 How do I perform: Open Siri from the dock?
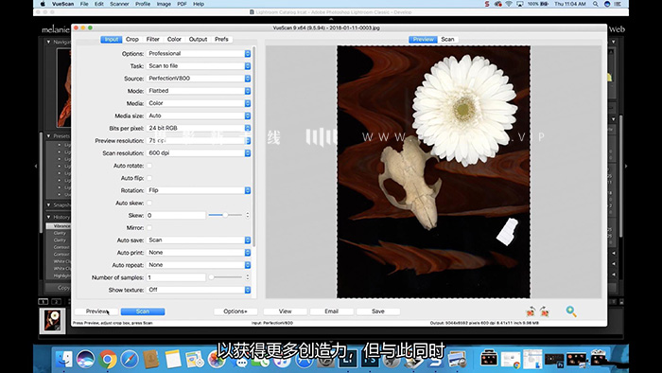coord(86,360)
